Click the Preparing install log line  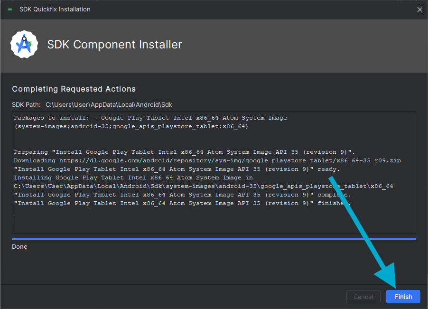tap(184, 152)
